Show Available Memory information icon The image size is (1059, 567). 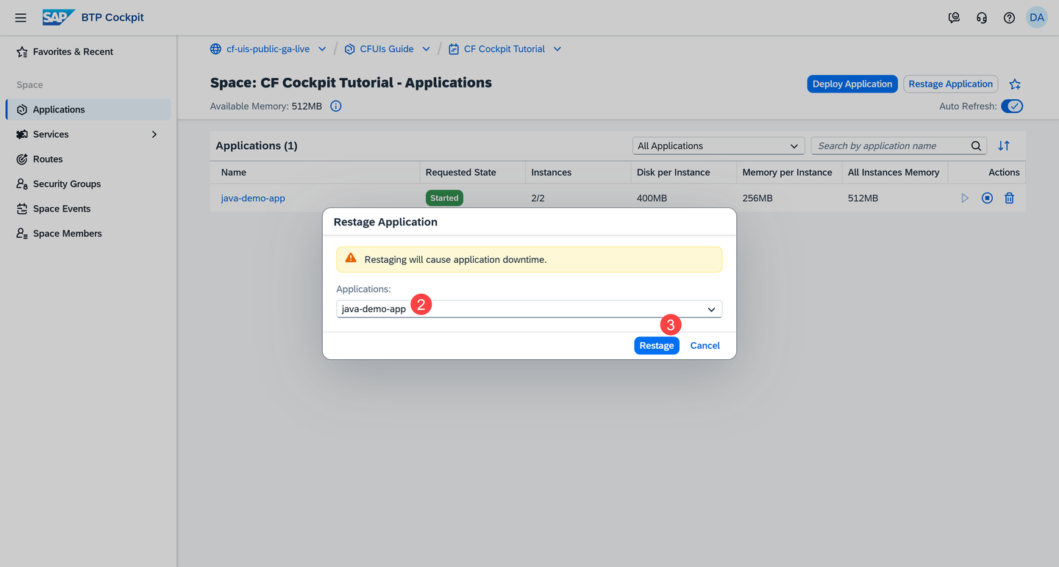[336, 106]
